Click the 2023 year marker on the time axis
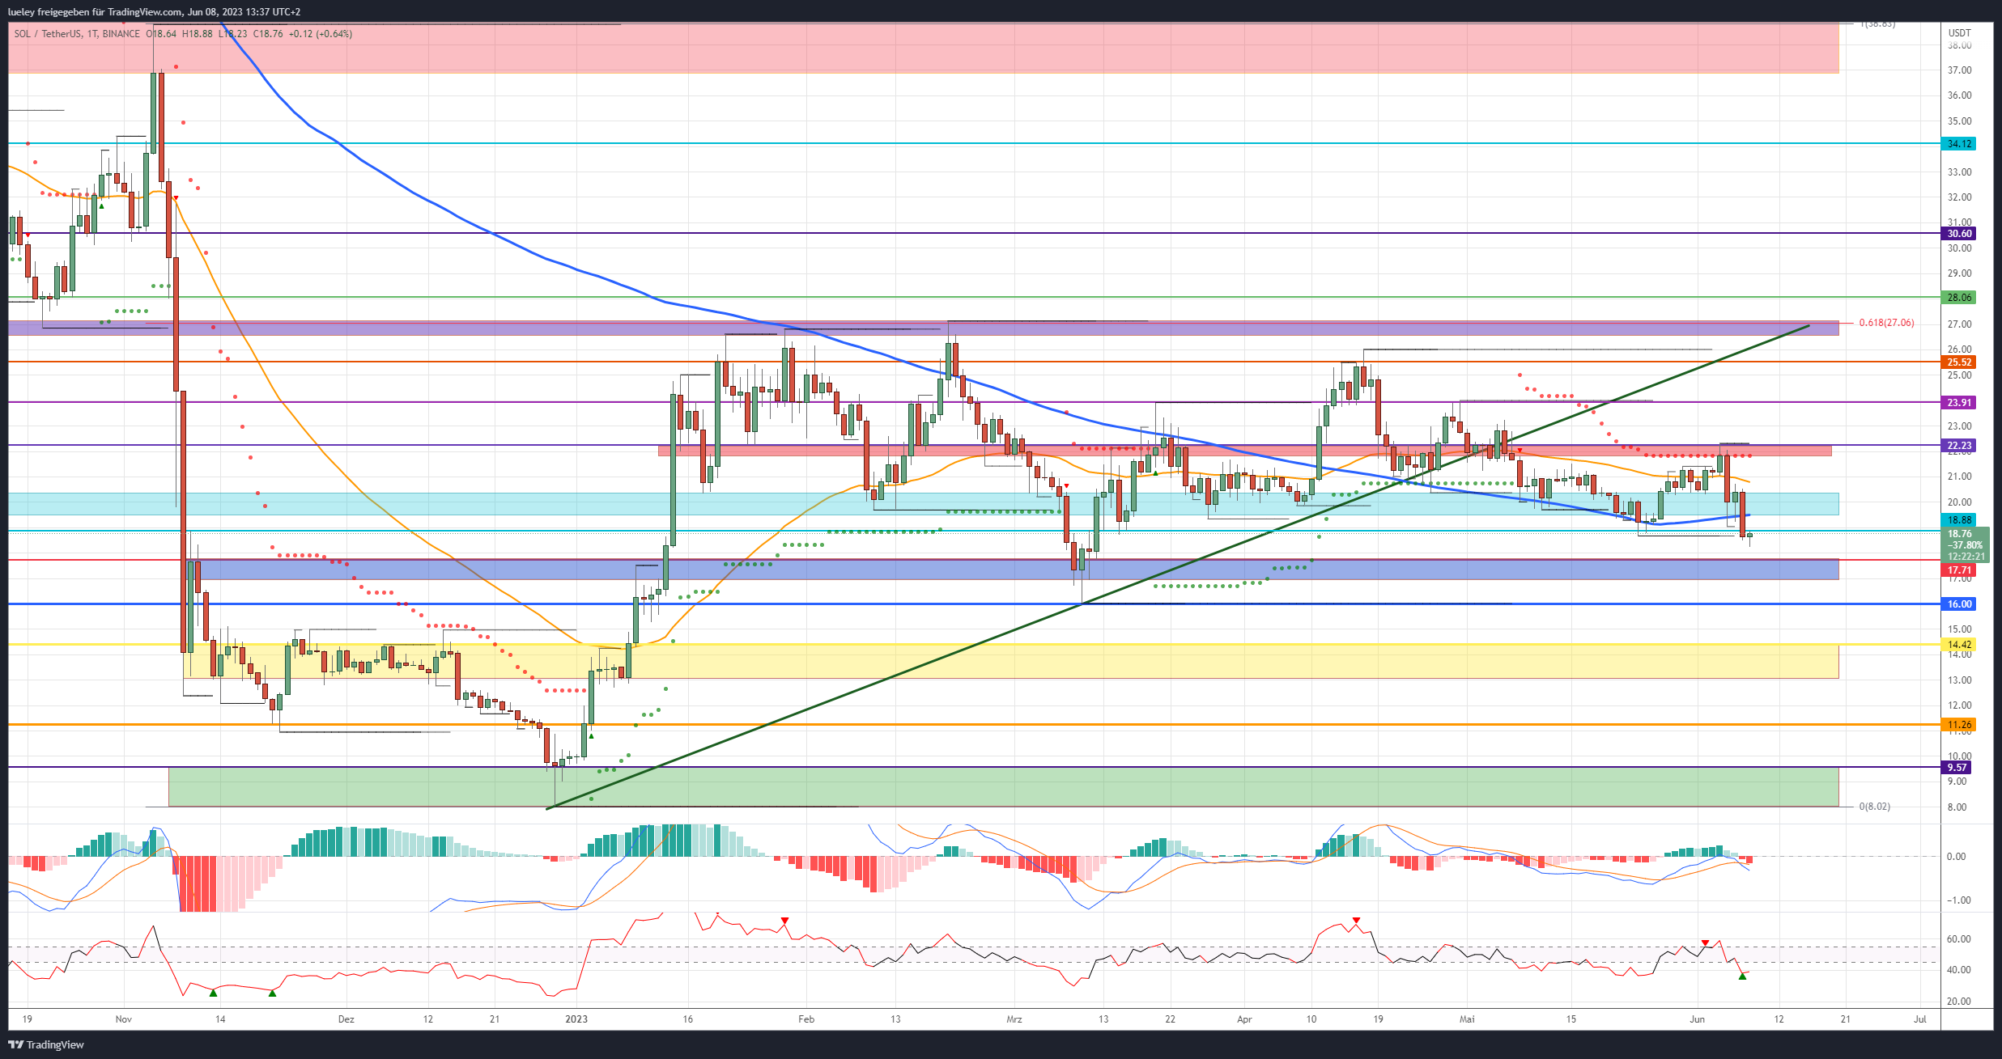 pos(576,1019)
